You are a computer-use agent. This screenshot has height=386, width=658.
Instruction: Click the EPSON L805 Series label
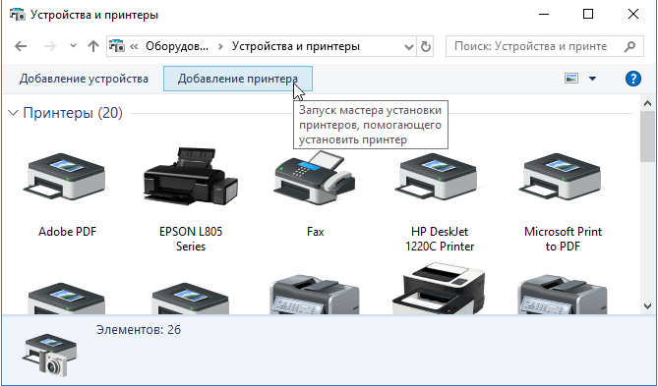[191, 239]
